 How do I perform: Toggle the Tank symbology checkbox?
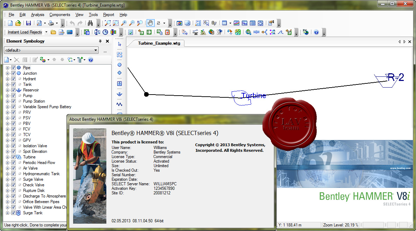pos(13,84)
